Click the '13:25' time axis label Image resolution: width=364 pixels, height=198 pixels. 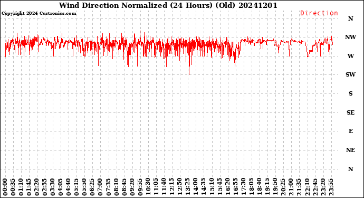click(188, 187)
